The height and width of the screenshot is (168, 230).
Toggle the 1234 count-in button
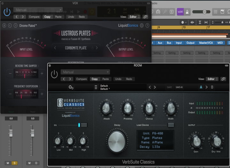[x=180, y=12]
